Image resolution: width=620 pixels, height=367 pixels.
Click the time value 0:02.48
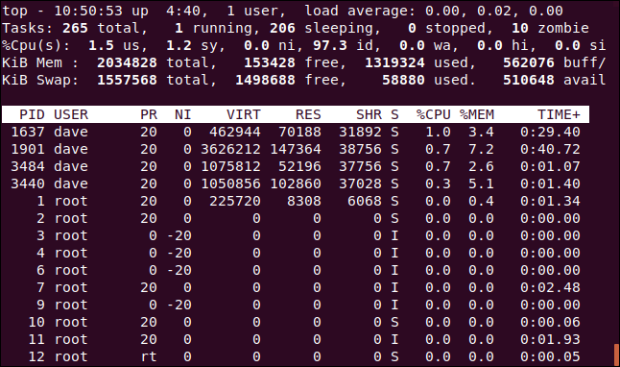click(550, 287)
